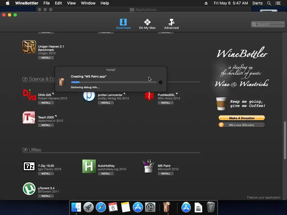The height and width of the screenshot is (215, 287).
Task: Install Teach 2000
Action: pos(46,125)
